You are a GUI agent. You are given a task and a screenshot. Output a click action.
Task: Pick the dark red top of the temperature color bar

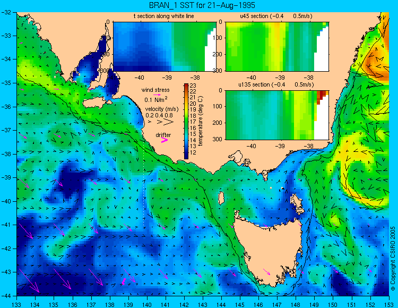tap(186, 86)
